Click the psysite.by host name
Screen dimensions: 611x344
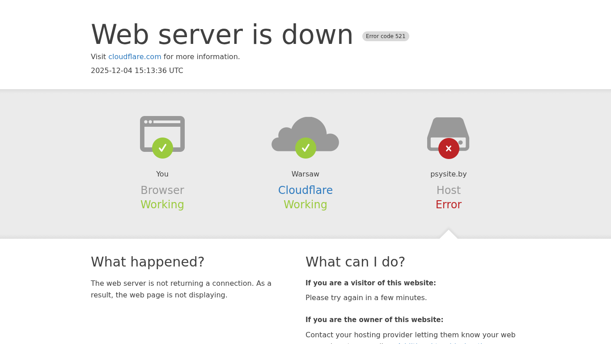(449, 174)
